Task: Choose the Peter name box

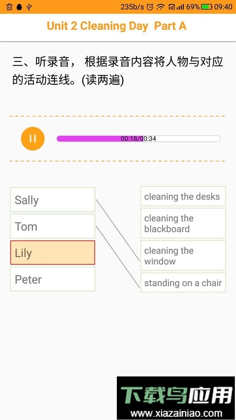Action: pyautogui.click(x=52, y=279)
